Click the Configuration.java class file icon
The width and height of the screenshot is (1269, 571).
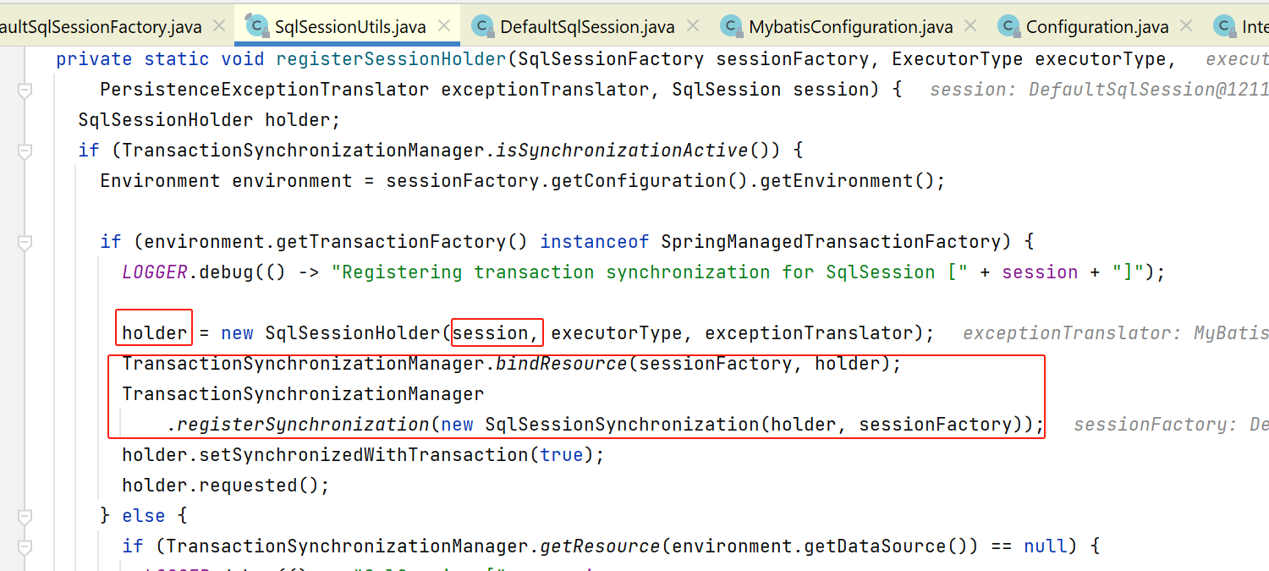pyautogui.click(x=1008, y=26)
